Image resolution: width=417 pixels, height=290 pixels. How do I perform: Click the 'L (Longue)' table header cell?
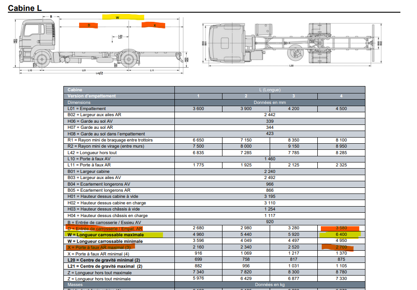point(270,90)
